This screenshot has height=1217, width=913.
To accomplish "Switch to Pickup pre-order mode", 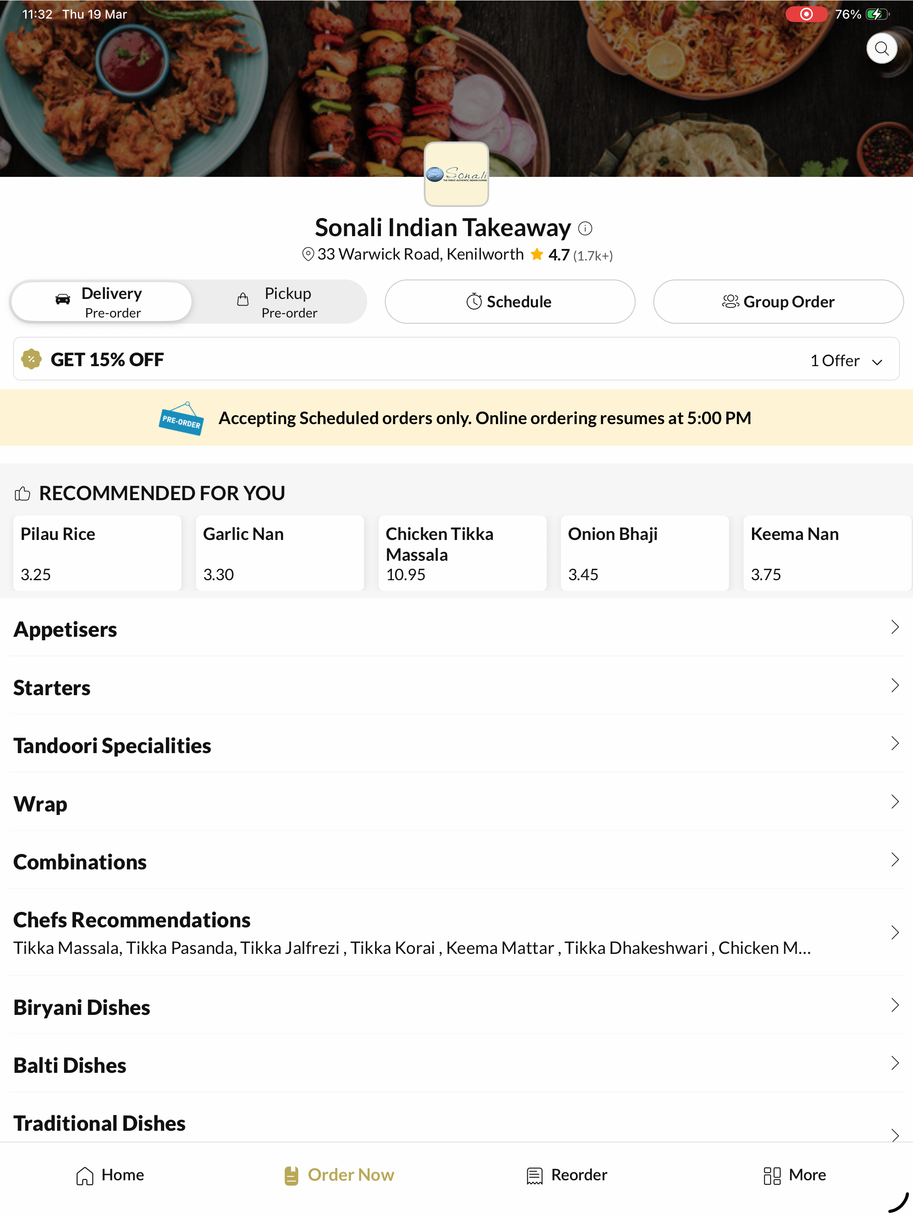I will pyautogui.click(x=279, y=302).
